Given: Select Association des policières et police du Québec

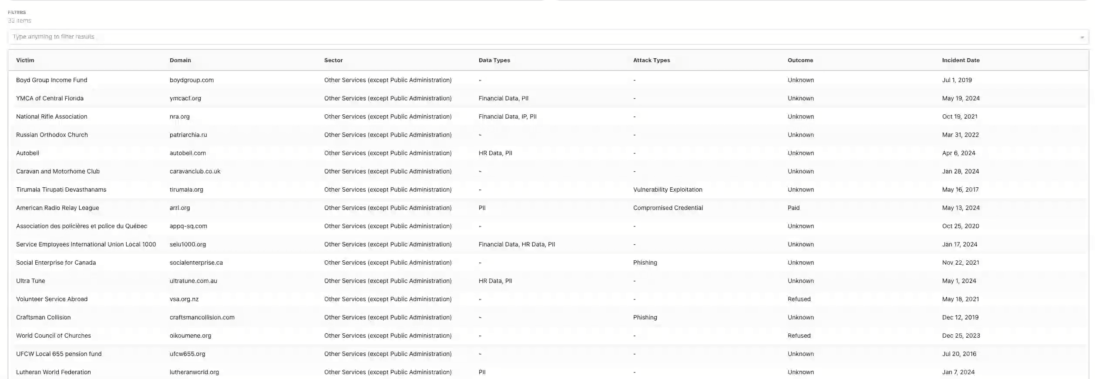Looking at the screenshot, I should 82,226.
